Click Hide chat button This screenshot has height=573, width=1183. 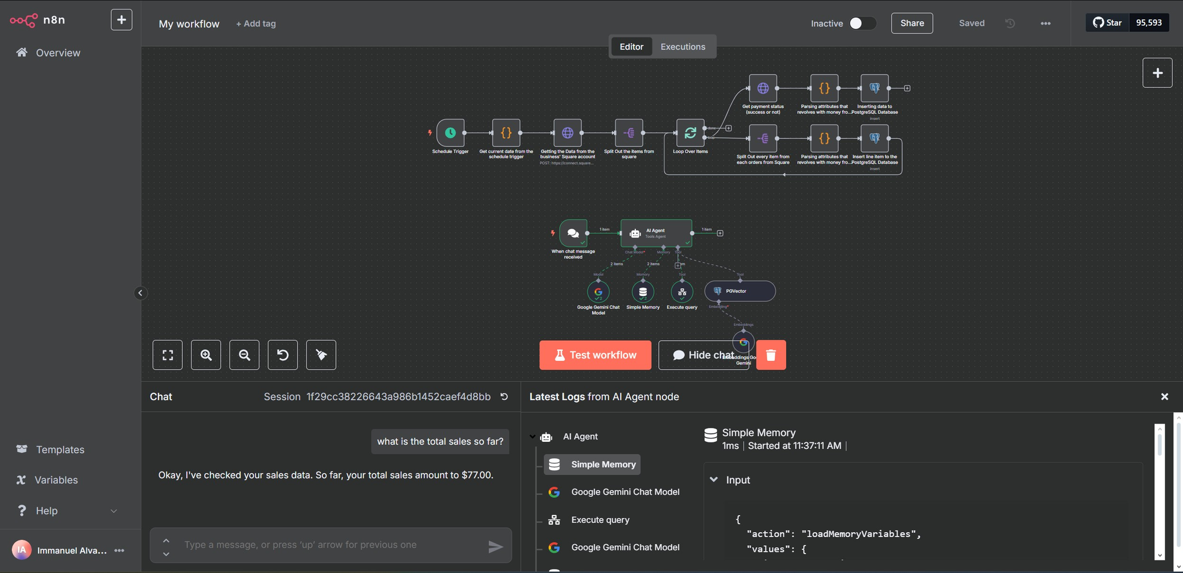coord(703,355)
